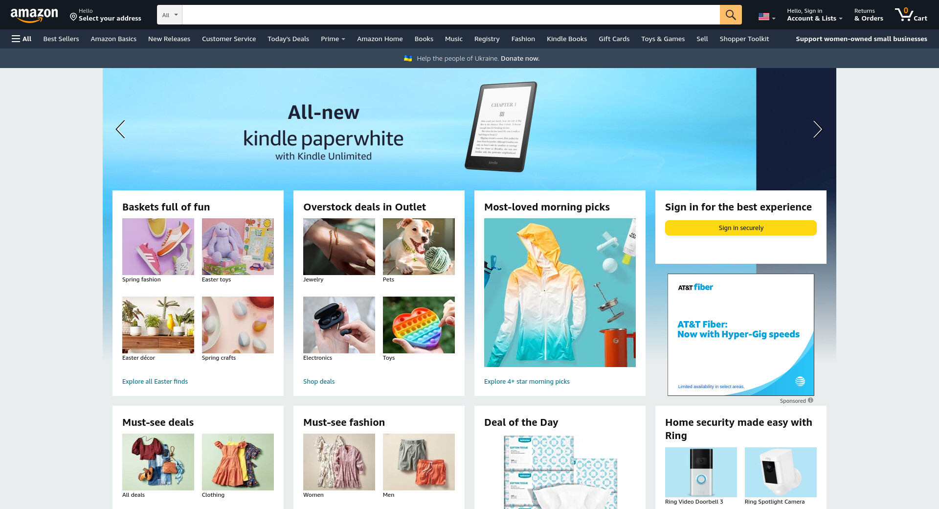Open Today's Deals in the nav bar
Screen dimensions: 939x509
pyautogui.click(x=288, y=39)
